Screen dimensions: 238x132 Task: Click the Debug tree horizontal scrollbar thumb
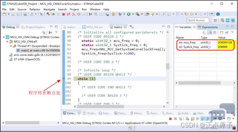coord(22,123)
